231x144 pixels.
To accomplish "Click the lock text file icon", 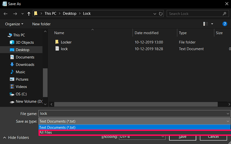I will pyautogui.click(x=57, y=48).
